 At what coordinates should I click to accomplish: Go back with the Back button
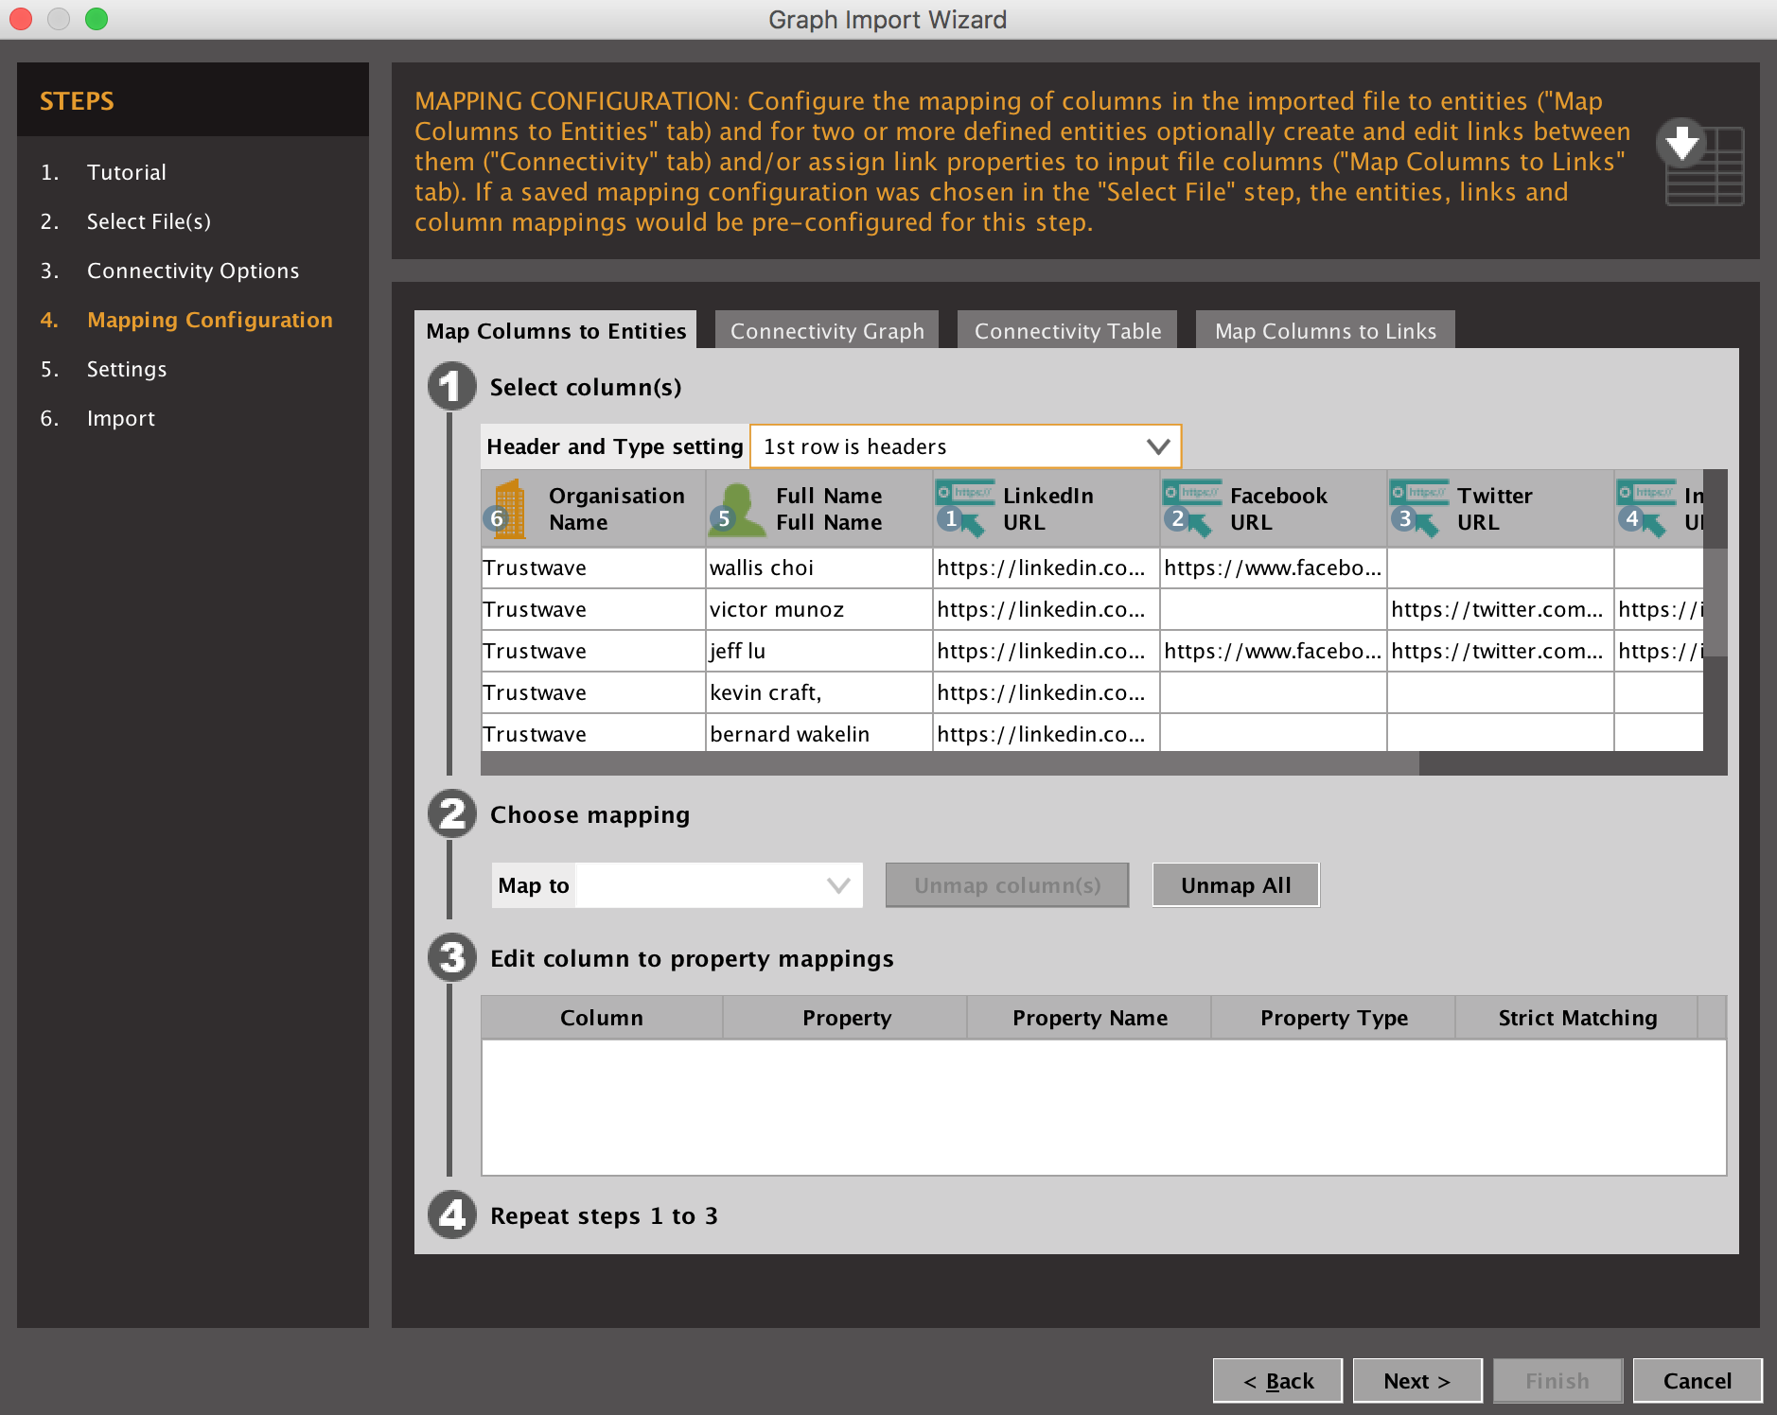[x=1277, y=1381]
